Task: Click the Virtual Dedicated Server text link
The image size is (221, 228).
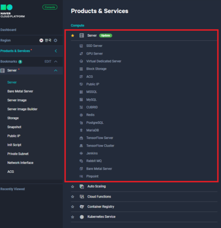Action: (104, 61)
